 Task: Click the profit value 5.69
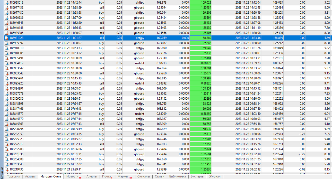tap(327, 38)
